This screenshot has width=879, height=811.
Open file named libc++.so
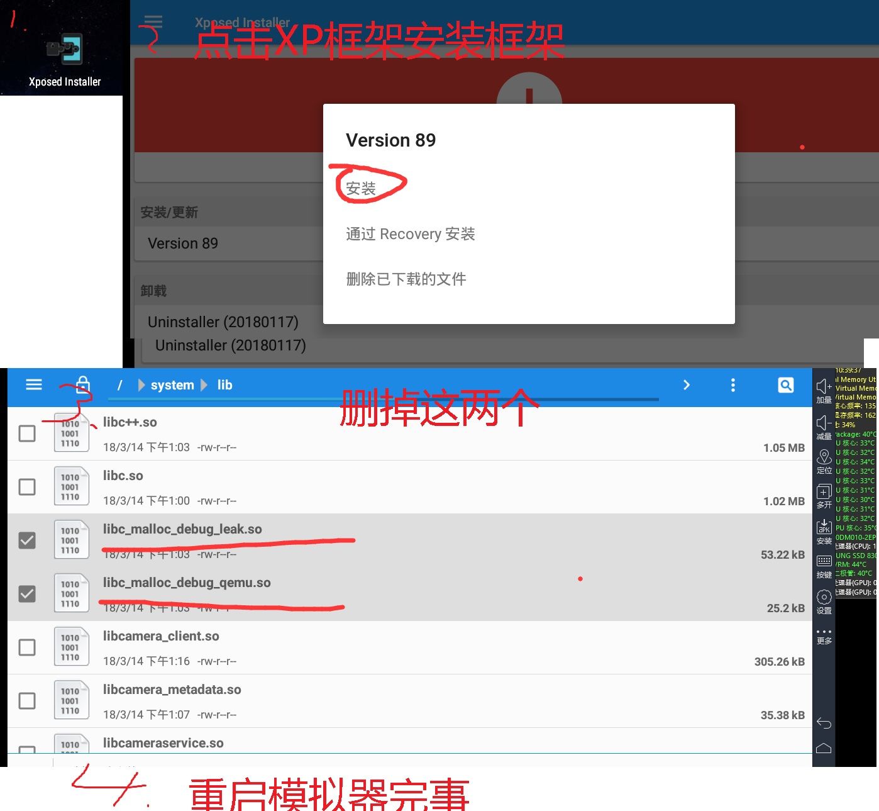[x=130, y=422]
